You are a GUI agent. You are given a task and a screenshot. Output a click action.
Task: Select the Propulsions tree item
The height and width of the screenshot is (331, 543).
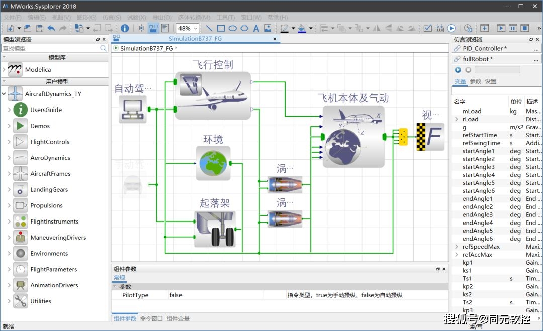[x=46, y=205]
